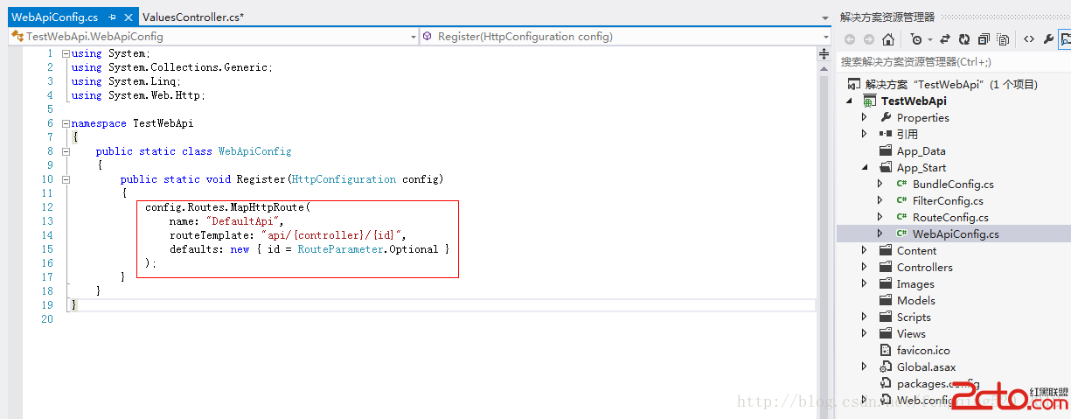The width and height of the screenshot is (1071, 419).
Task: Expand the Properties node
Action: pos(864,117)
